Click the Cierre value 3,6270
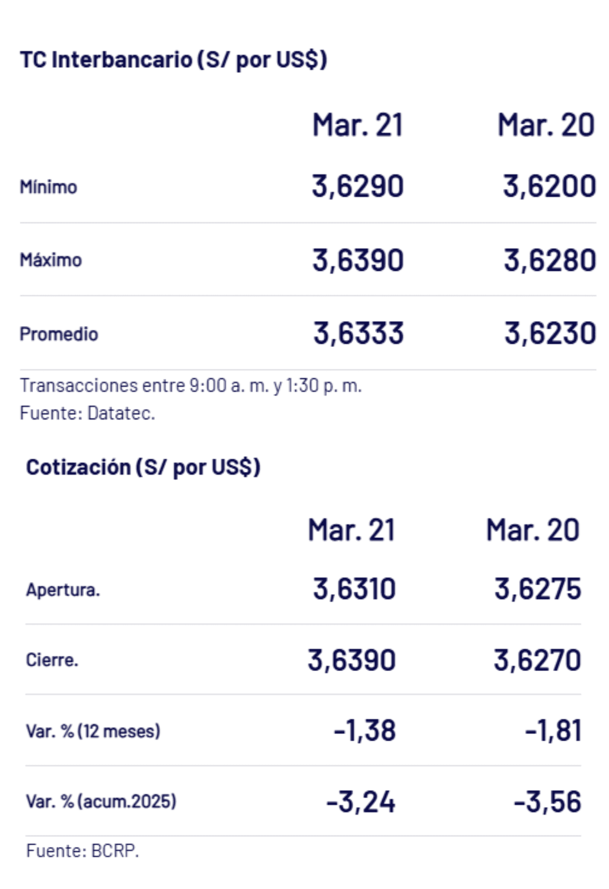The image size is (609, 889). coord(537,660)
